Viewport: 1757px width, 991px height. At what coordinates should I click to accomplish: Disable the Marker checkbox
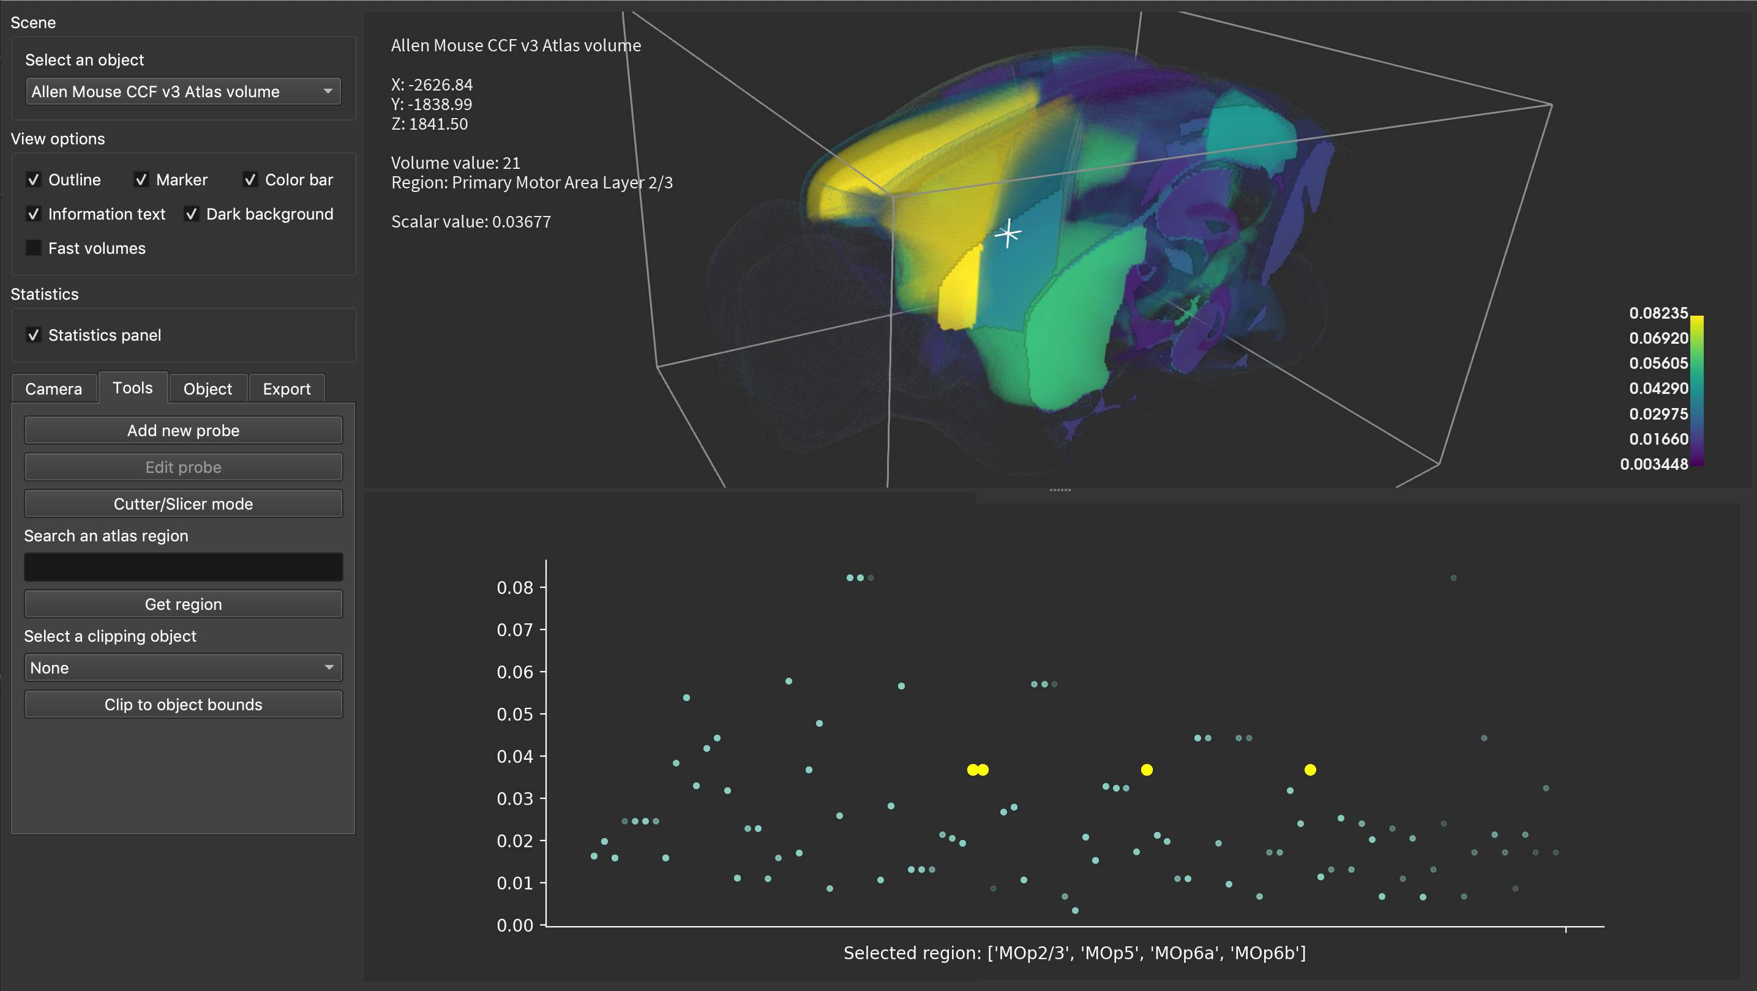tap(141, 180)
